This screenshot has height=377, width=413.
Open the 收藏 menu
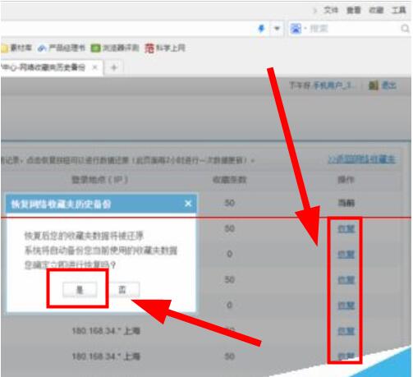pos(376,11)
